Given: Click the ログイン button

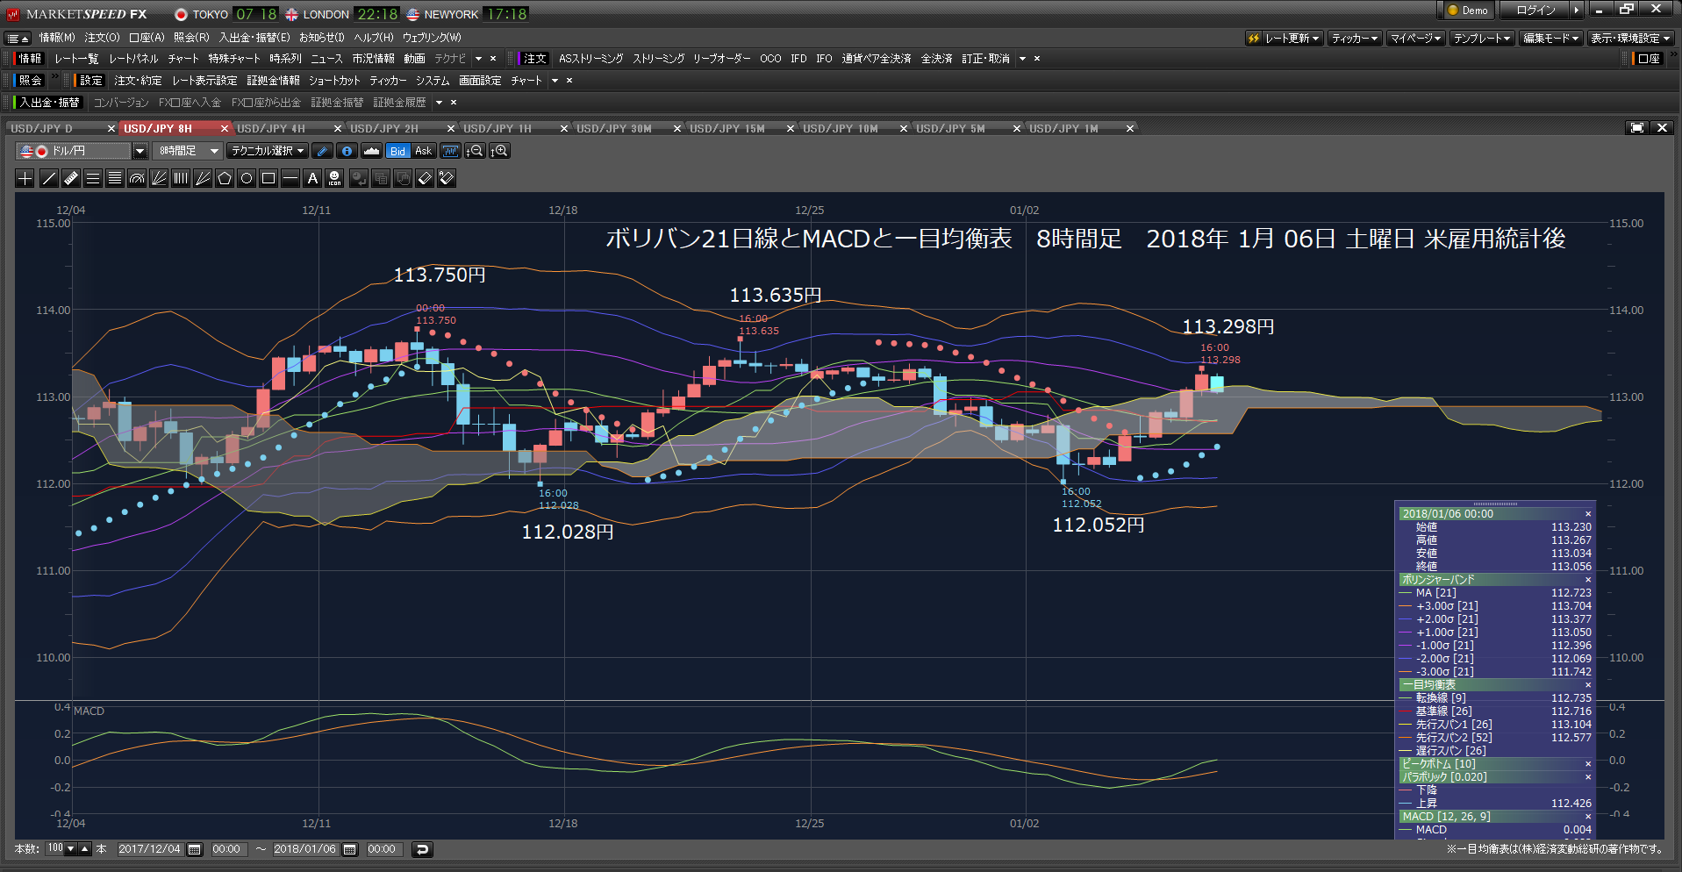Looking at the screenshot, I should coord(1535,10).
